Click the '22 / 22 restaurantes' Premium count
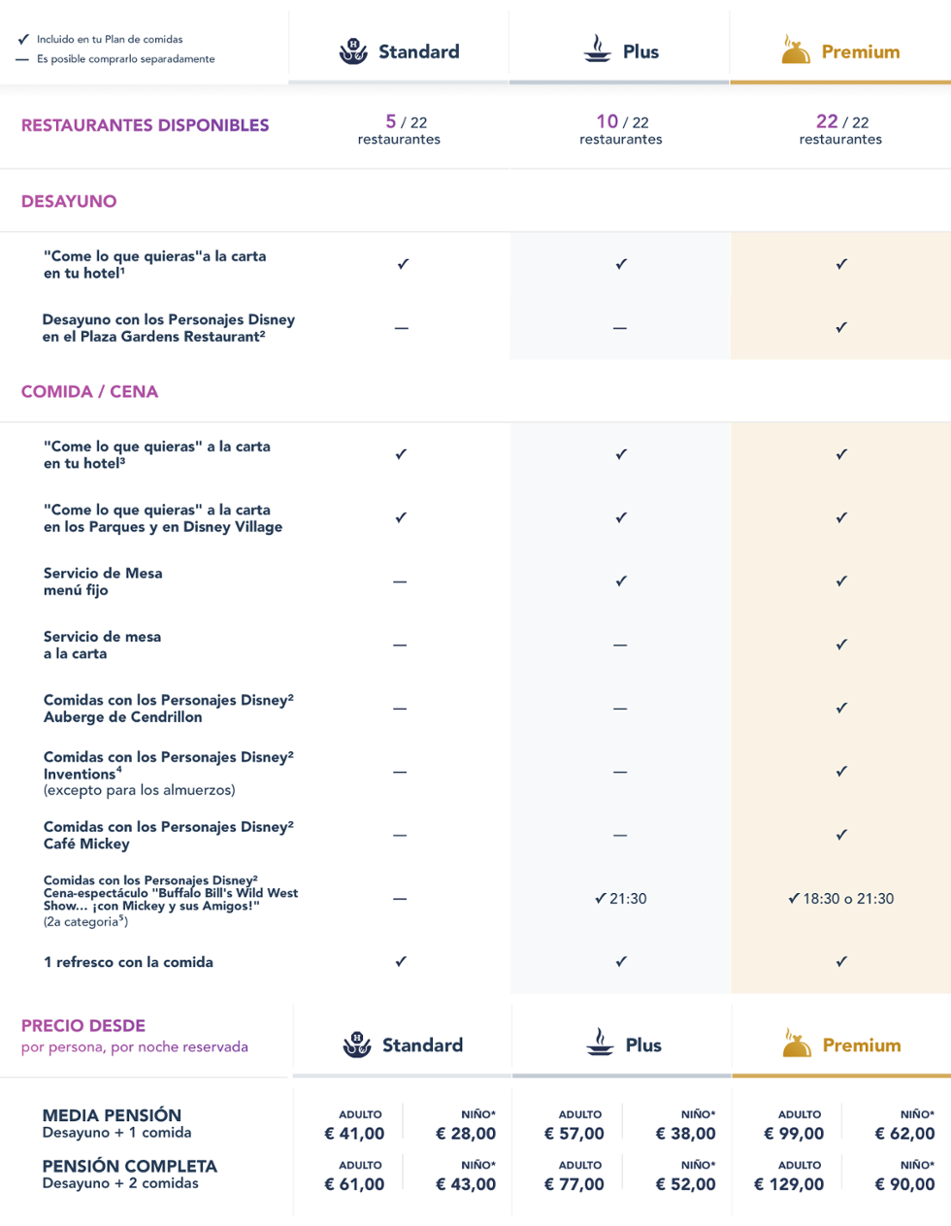Viewport: 951px width, 1226px height. click(x=841, y=129)
